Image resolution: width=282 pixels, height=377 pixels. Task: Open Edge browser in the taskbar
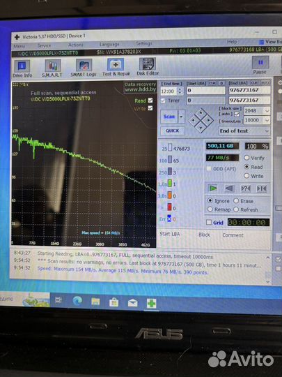point(77,301)
